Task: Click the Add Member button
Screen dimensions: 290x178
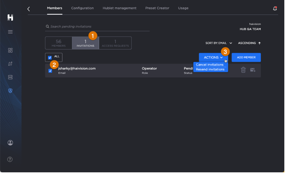Action: pos(246,57)
